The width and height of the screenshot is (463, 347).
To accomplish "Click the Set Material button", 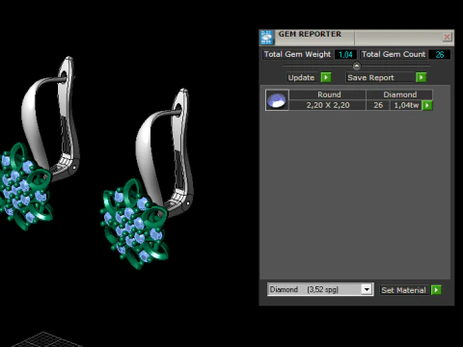I will (x=403, y=290).
